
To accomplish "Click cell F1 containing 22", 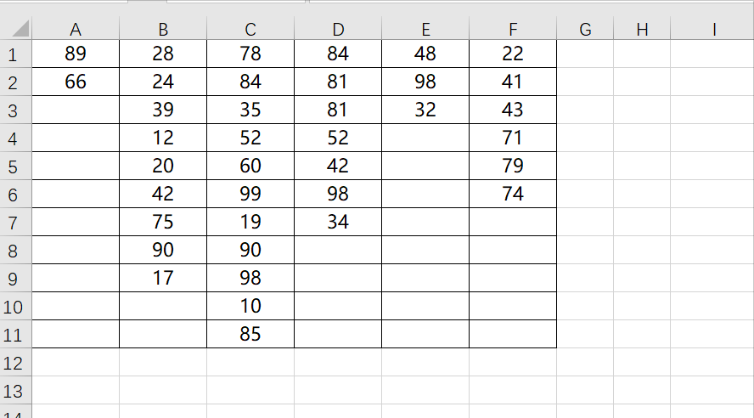I will 513,54.
